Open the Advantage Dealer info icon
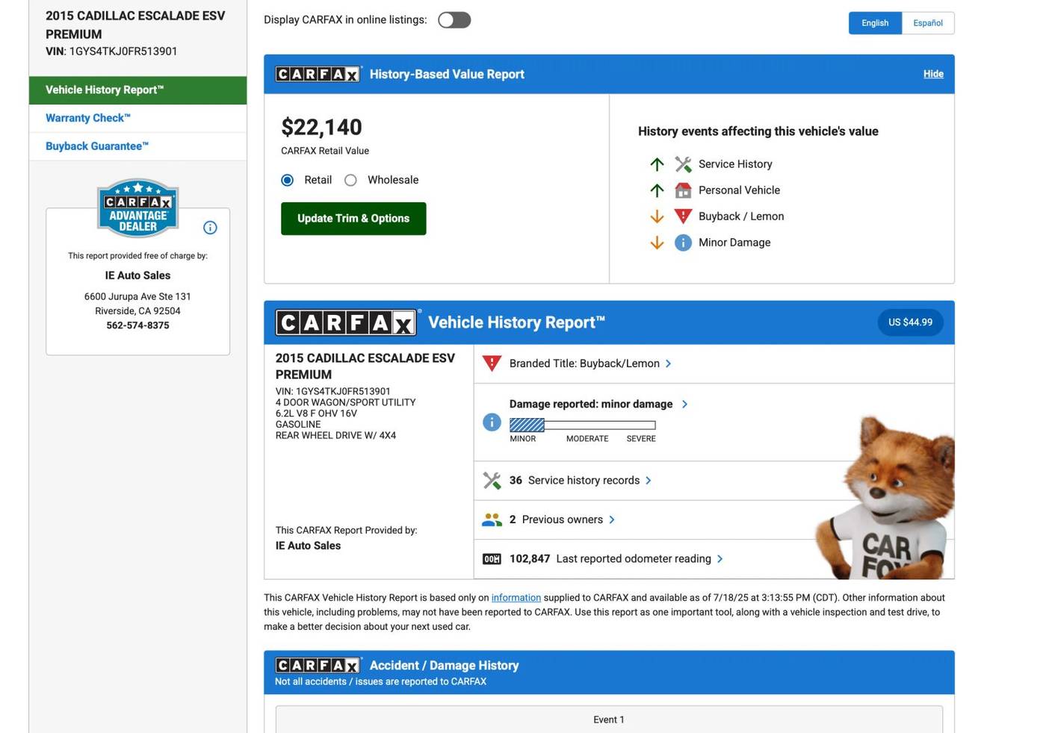Viewport: 1046px width, 733px height. tap(210, 228)
